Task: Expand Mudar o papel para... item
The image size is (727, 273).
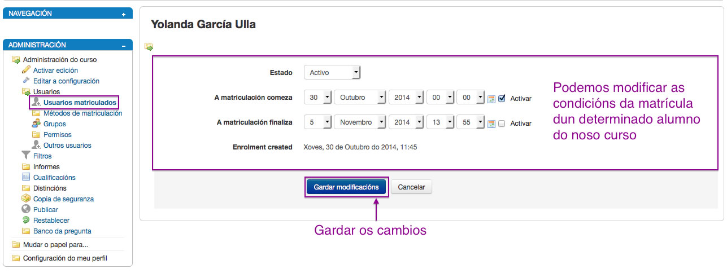Action: pos(55,245)
